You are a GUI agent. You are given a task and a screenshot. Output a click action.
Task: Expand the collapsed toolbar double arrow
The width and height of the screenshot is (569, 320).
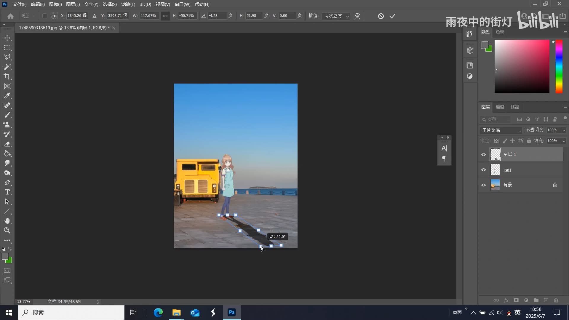click(x=4, y=25)
